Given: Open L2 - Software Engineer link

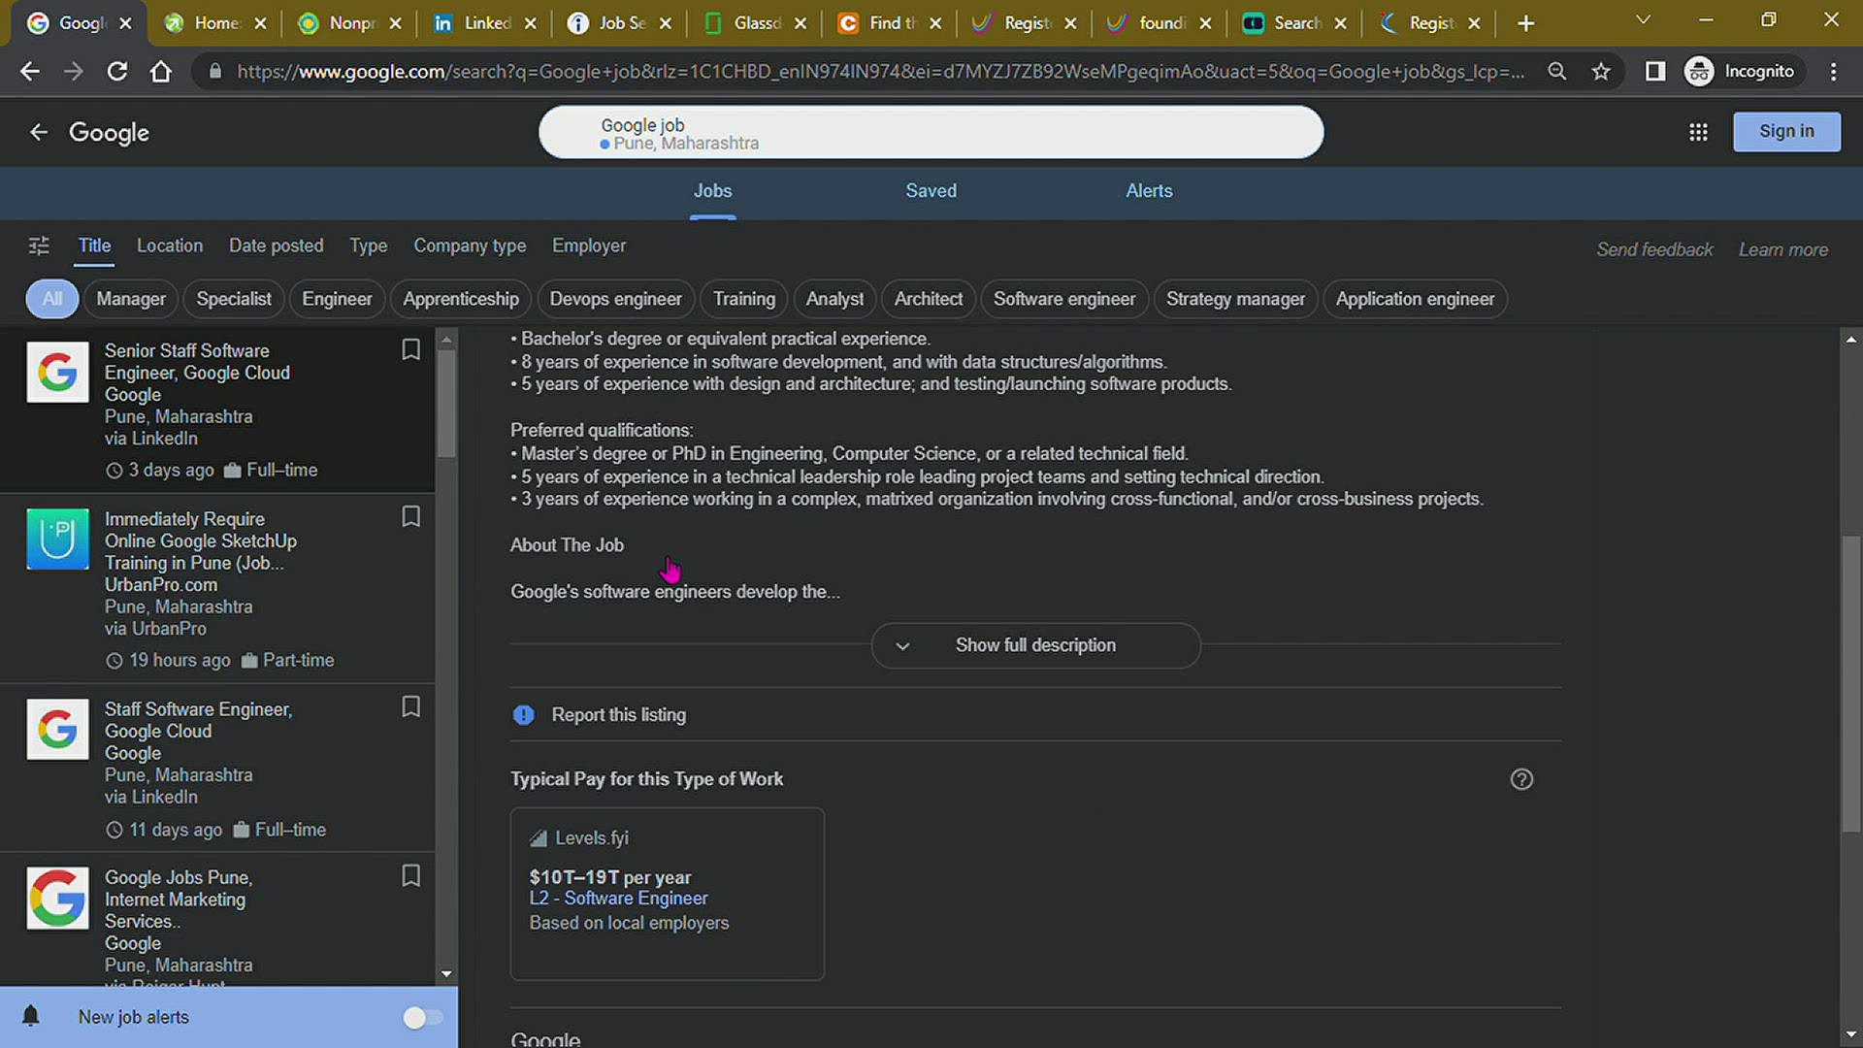Looking at the screenshot, I should (x=618, y=899).
